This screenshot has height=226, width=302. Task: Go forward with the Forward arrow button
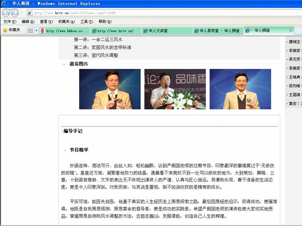[x=14, y=13]
